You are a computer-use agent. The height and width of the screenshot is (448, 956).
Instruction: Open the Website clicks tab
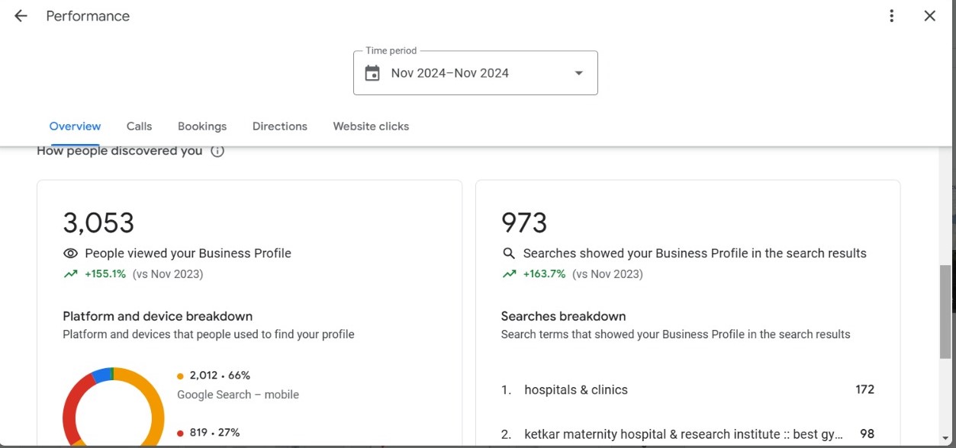pyautogui.click(x=371, y=126)
